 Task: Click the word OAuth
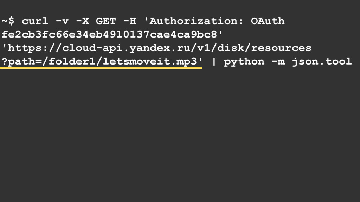coord(268,21)
